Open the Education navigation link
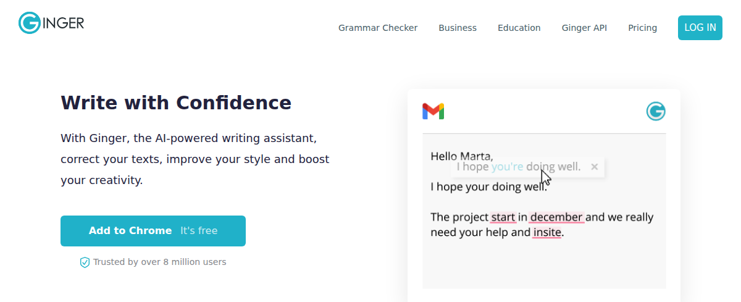 (519, 28)
